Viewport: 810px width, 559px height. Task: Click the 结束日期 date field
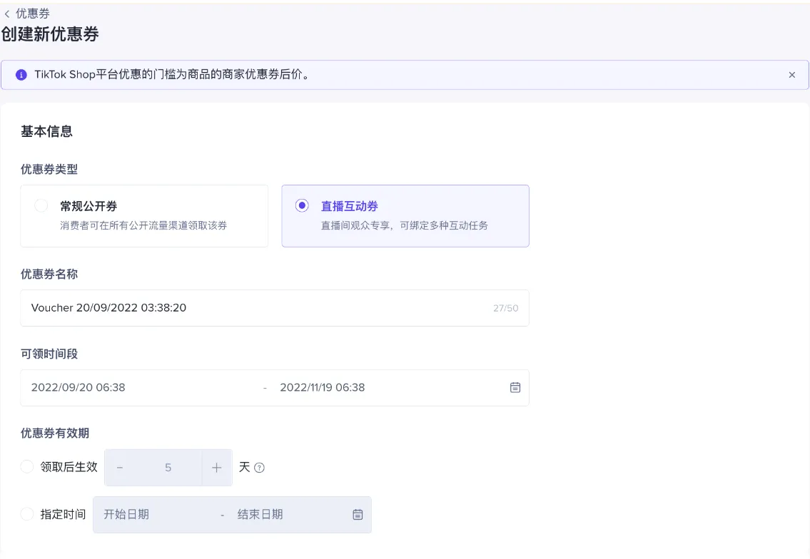[x=260, y=515]
